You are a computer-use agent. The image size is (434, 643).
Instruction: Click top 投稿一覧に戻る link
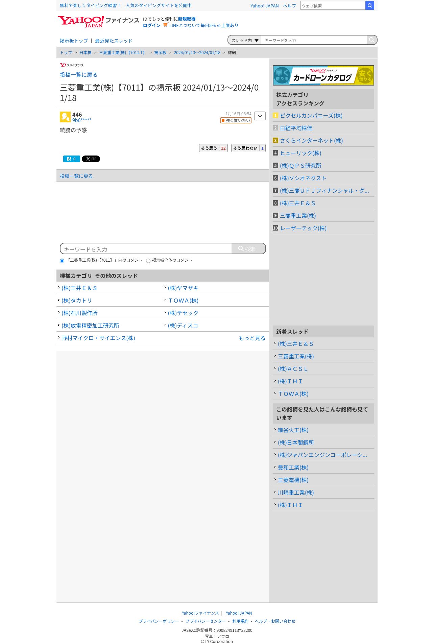pos(78,75)
